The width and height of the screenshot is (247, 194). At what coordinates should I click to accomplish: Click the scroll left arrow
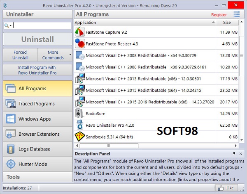pos(77,146)
